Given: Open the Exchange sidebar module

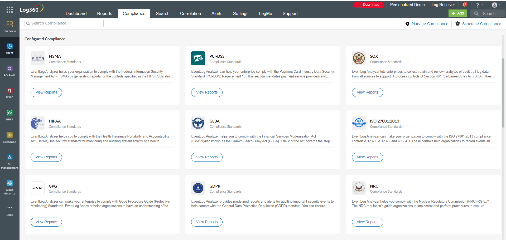Looking at the screenshot, I should coord(9,138).
